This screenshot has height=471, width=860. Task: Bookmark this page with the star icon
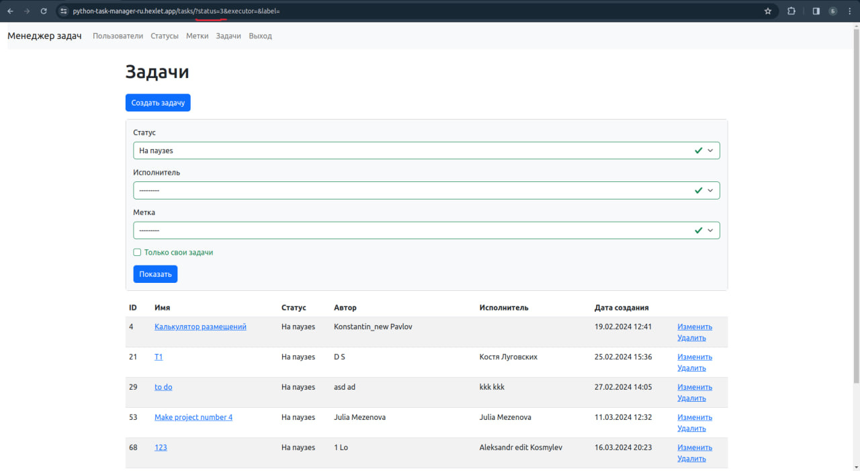pyautogui.click(x=768, y=11)
